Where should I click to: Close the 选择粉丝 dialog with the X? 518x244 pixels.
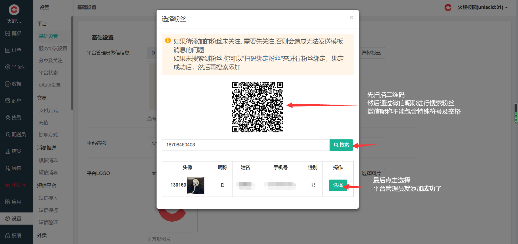(x=351, y=17)
